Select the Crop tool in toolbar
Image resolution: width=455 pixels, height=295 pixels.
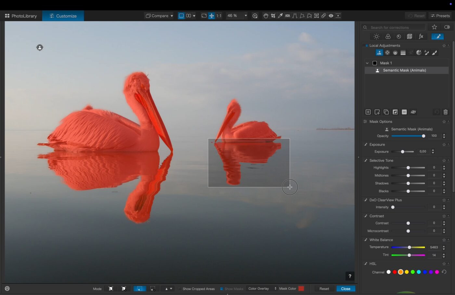pos(273,16)
